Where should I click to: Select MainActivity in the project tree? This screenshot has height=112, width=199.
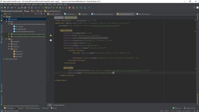21,29
